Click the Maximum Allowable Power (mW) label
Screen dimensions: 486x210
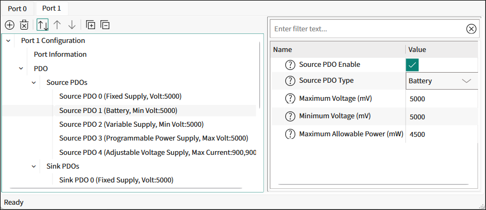tap(351, 134)
